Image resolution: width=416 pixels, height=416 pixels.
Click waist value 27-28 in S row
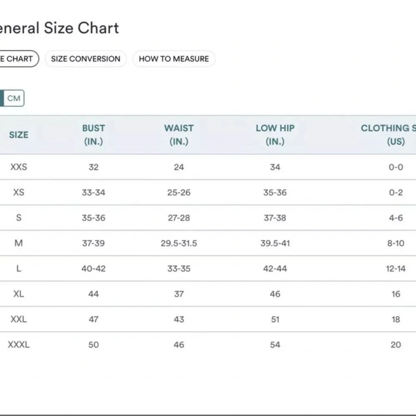pos(179,218)
